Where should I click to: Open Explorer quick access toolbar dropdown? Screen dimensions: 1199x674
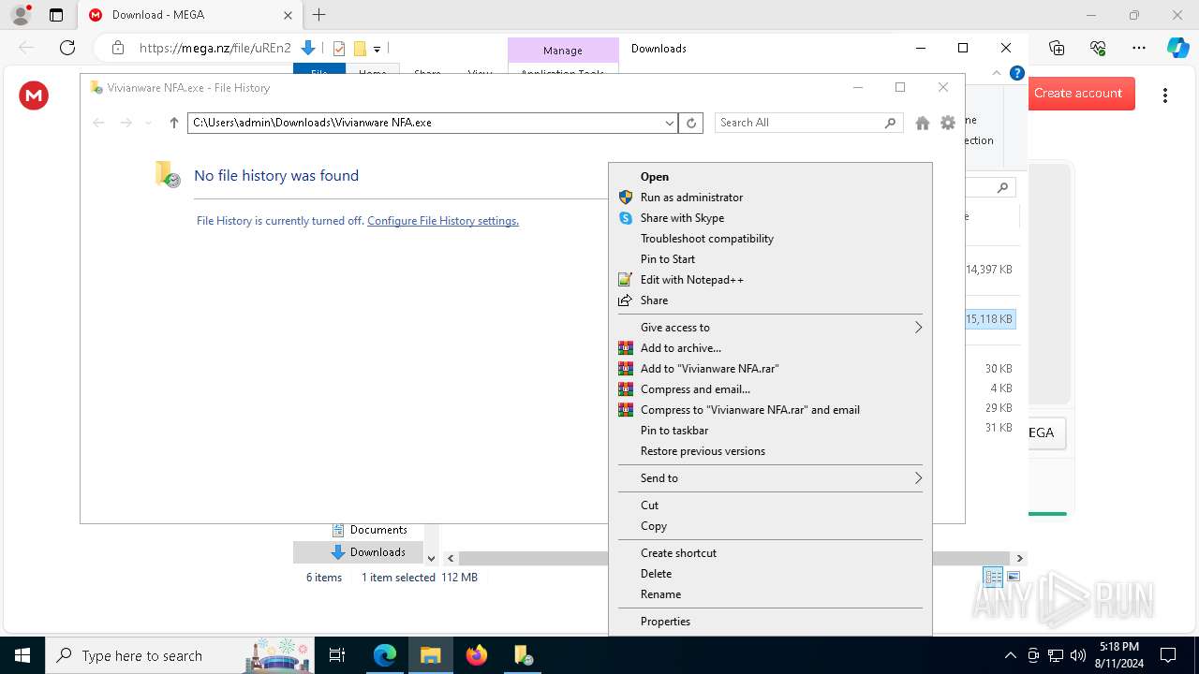pyautogui.click(x=377, y=49)
